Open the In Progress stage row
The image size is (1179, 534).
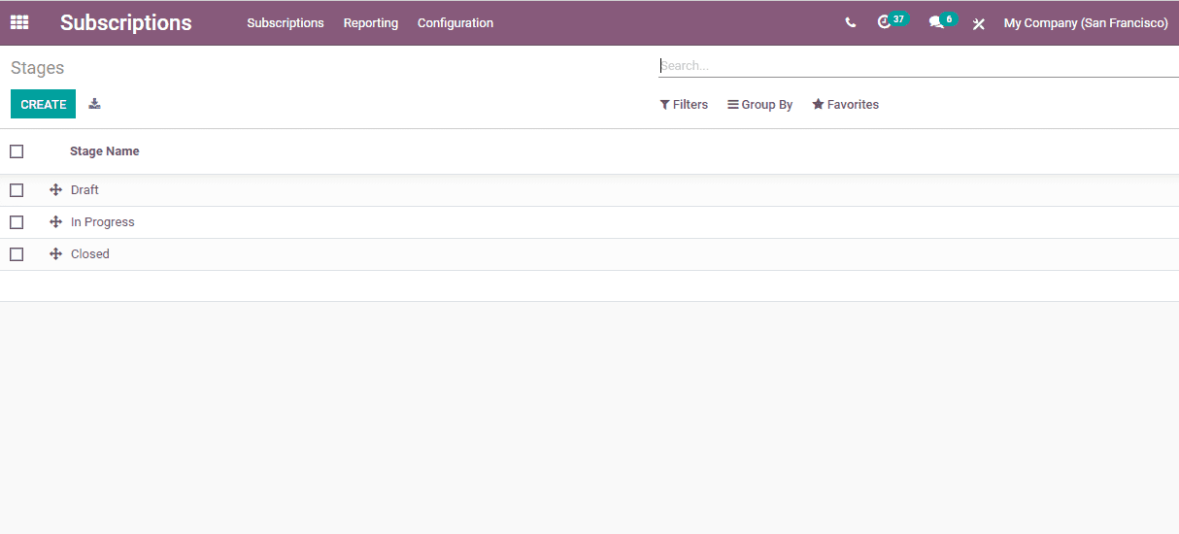pos(589,222)
